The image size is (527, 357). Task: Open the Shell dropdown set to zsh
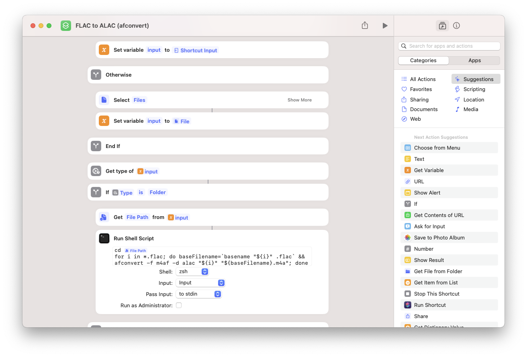[192, 272]
